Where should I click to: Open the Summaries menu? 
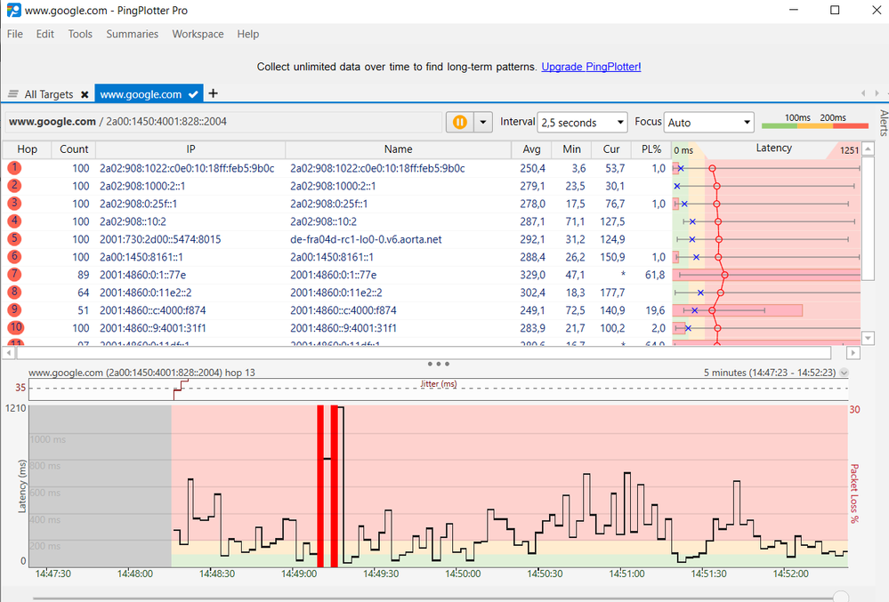pyautogui.click(x=132, y=34)
